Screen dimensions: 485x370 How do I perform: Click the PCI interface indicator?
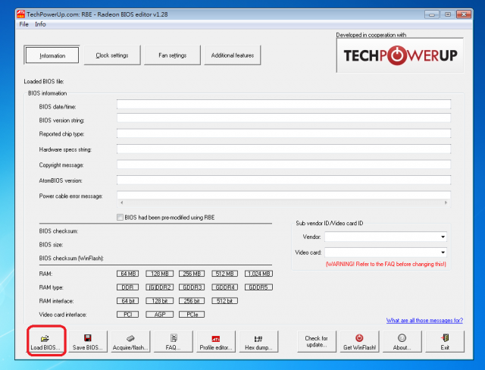click(x=128, y=315)
